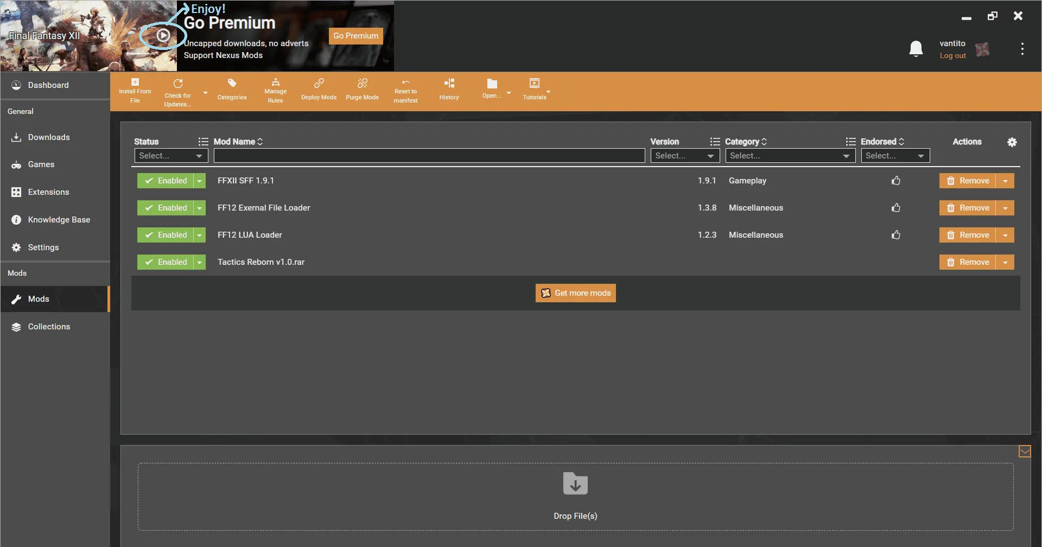Remove Tactics Reborn v1.0.rar mod

click(x=968, y=262)
